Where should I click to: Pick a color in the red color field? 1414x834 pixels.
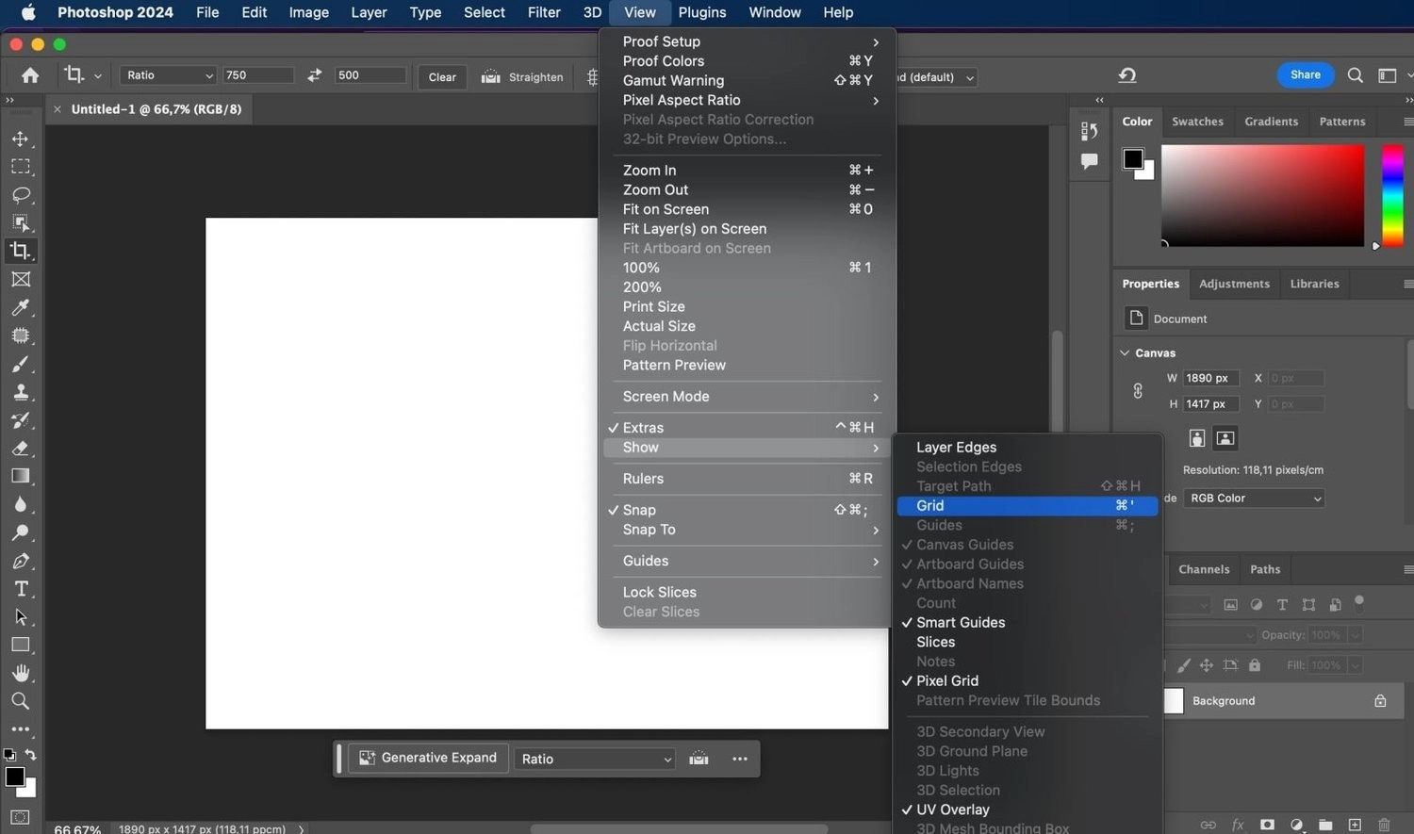point(1262,195)
